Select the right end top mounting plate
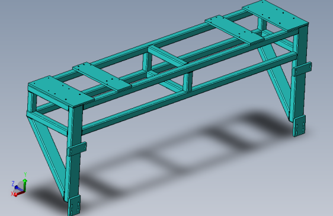The image size is (333, 216). [276, 15]
